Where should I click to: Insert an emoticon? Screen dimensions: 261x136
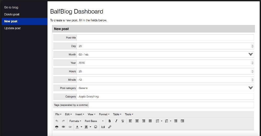[x=96, y=127]
